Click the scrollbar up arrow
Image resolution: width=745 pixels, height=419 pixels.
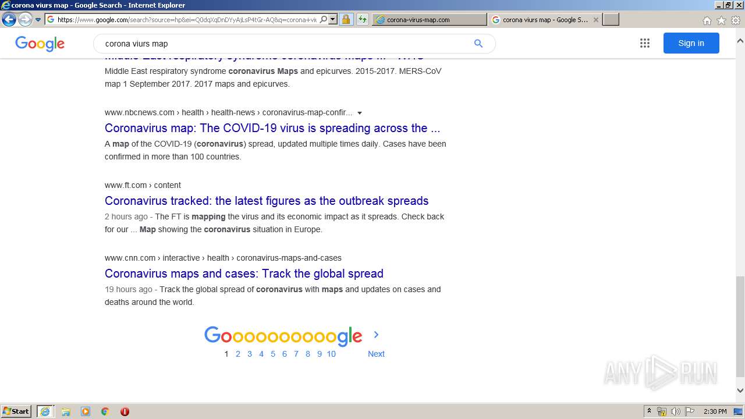[x=740, y=41]
